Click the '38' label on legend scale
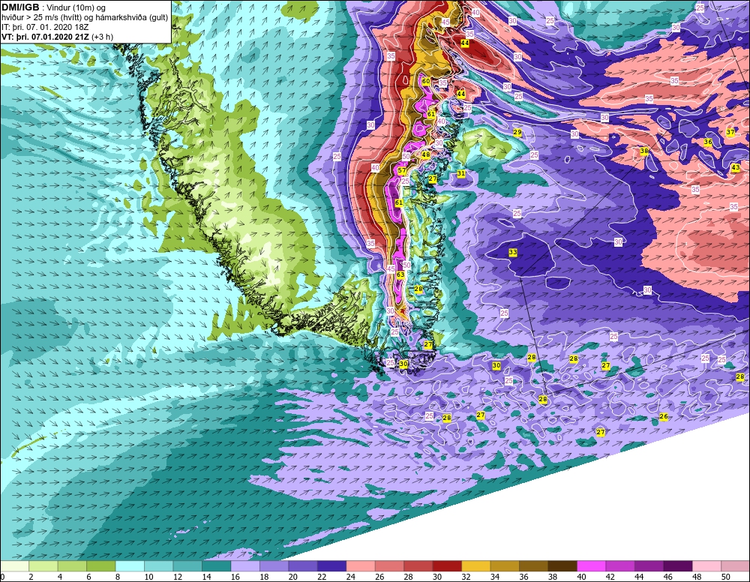 tap(553, 577)
